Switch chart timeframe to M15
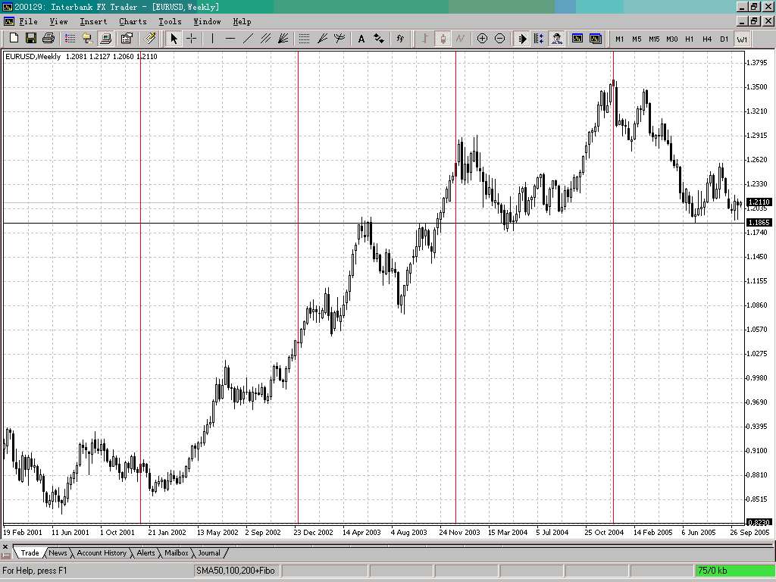The height and width of the screenshot is (582, 776). click(652, 39)
